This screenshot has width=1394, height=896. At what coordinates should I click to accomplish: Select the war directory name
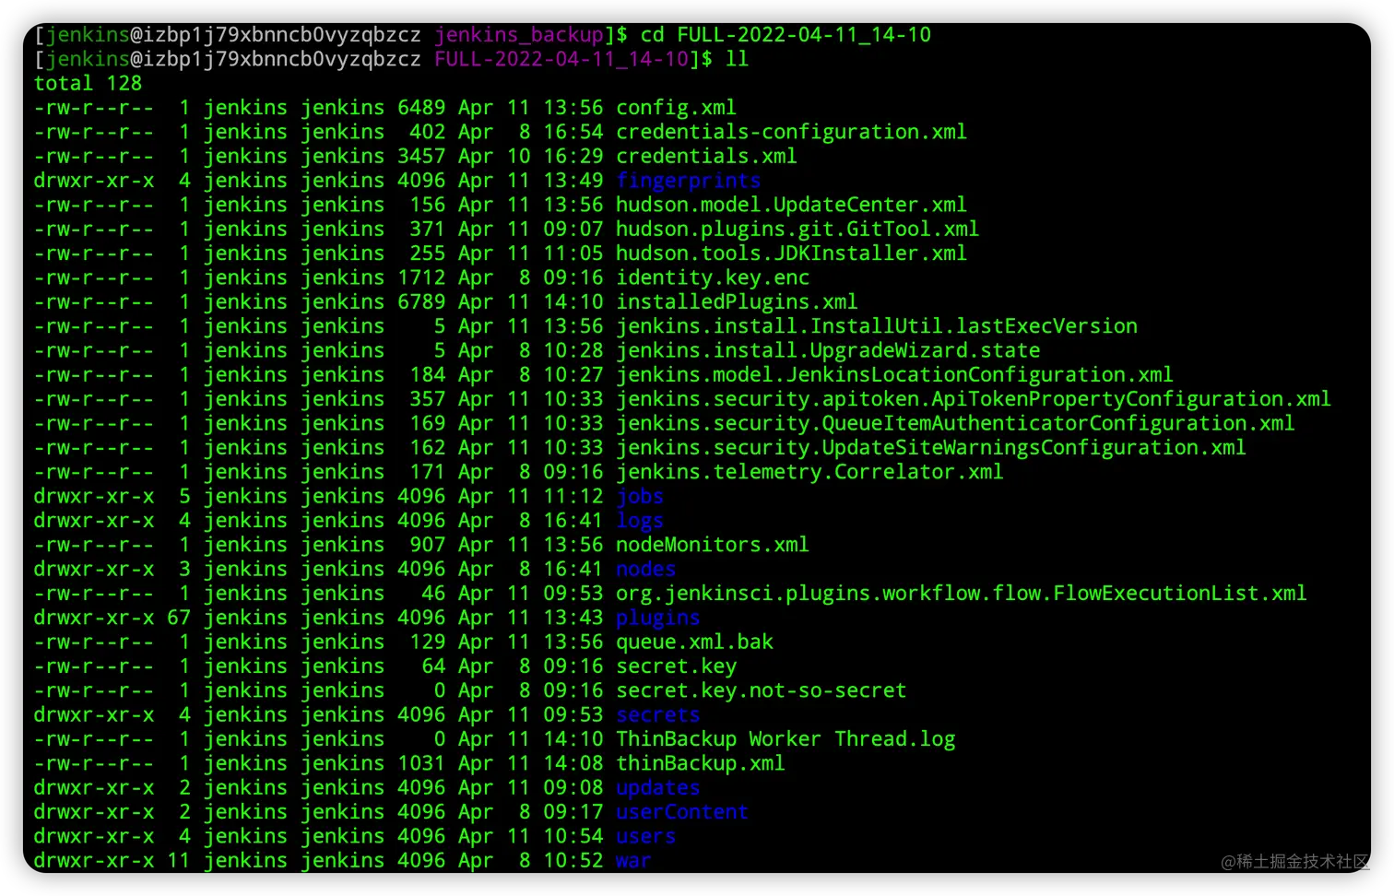[633, 861]
